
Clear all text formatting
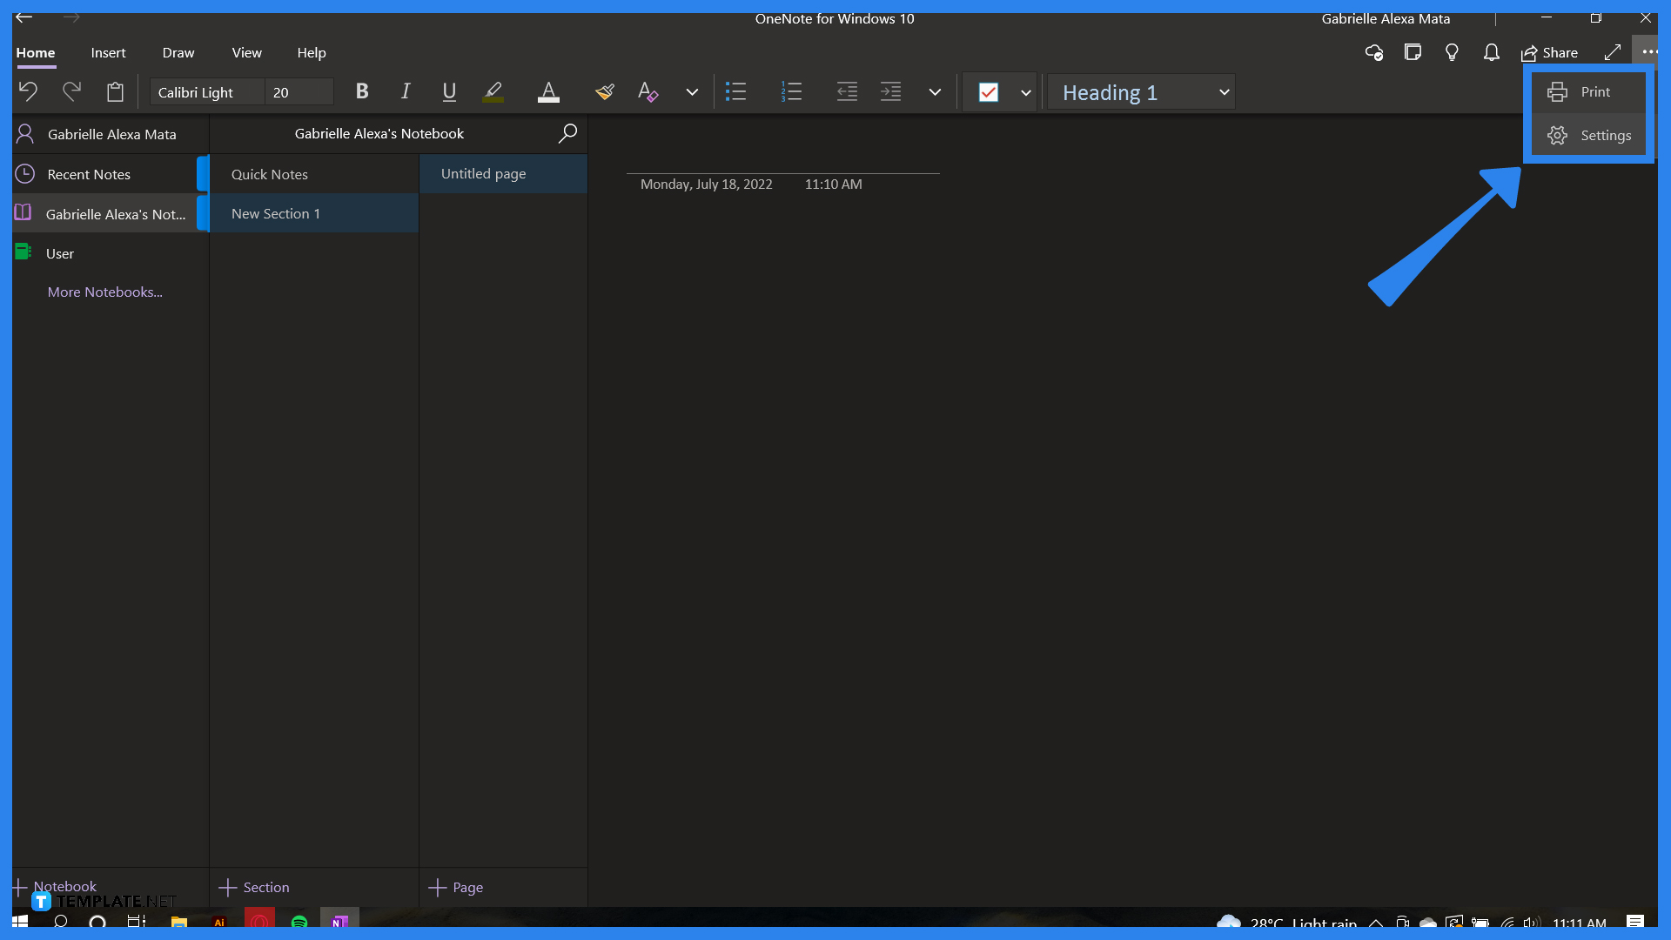click(648, 91)
